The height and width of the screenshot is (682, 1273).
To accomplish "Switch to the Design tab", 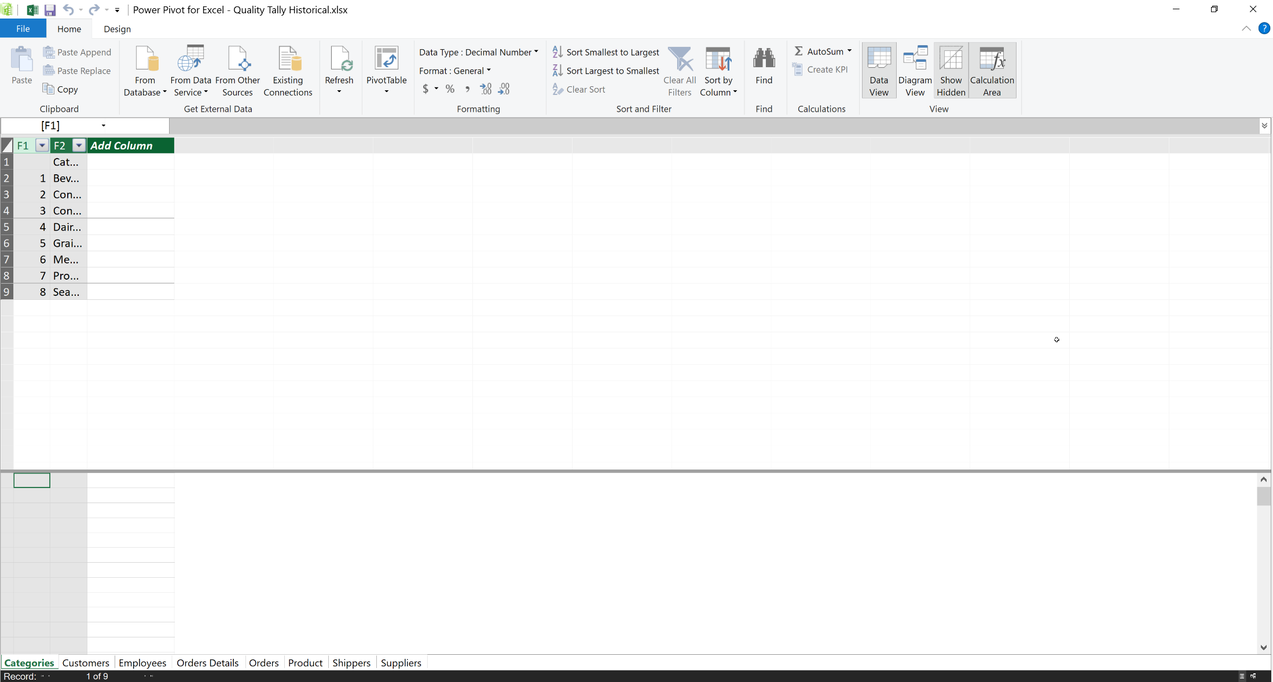I will (x=117, y=29).
